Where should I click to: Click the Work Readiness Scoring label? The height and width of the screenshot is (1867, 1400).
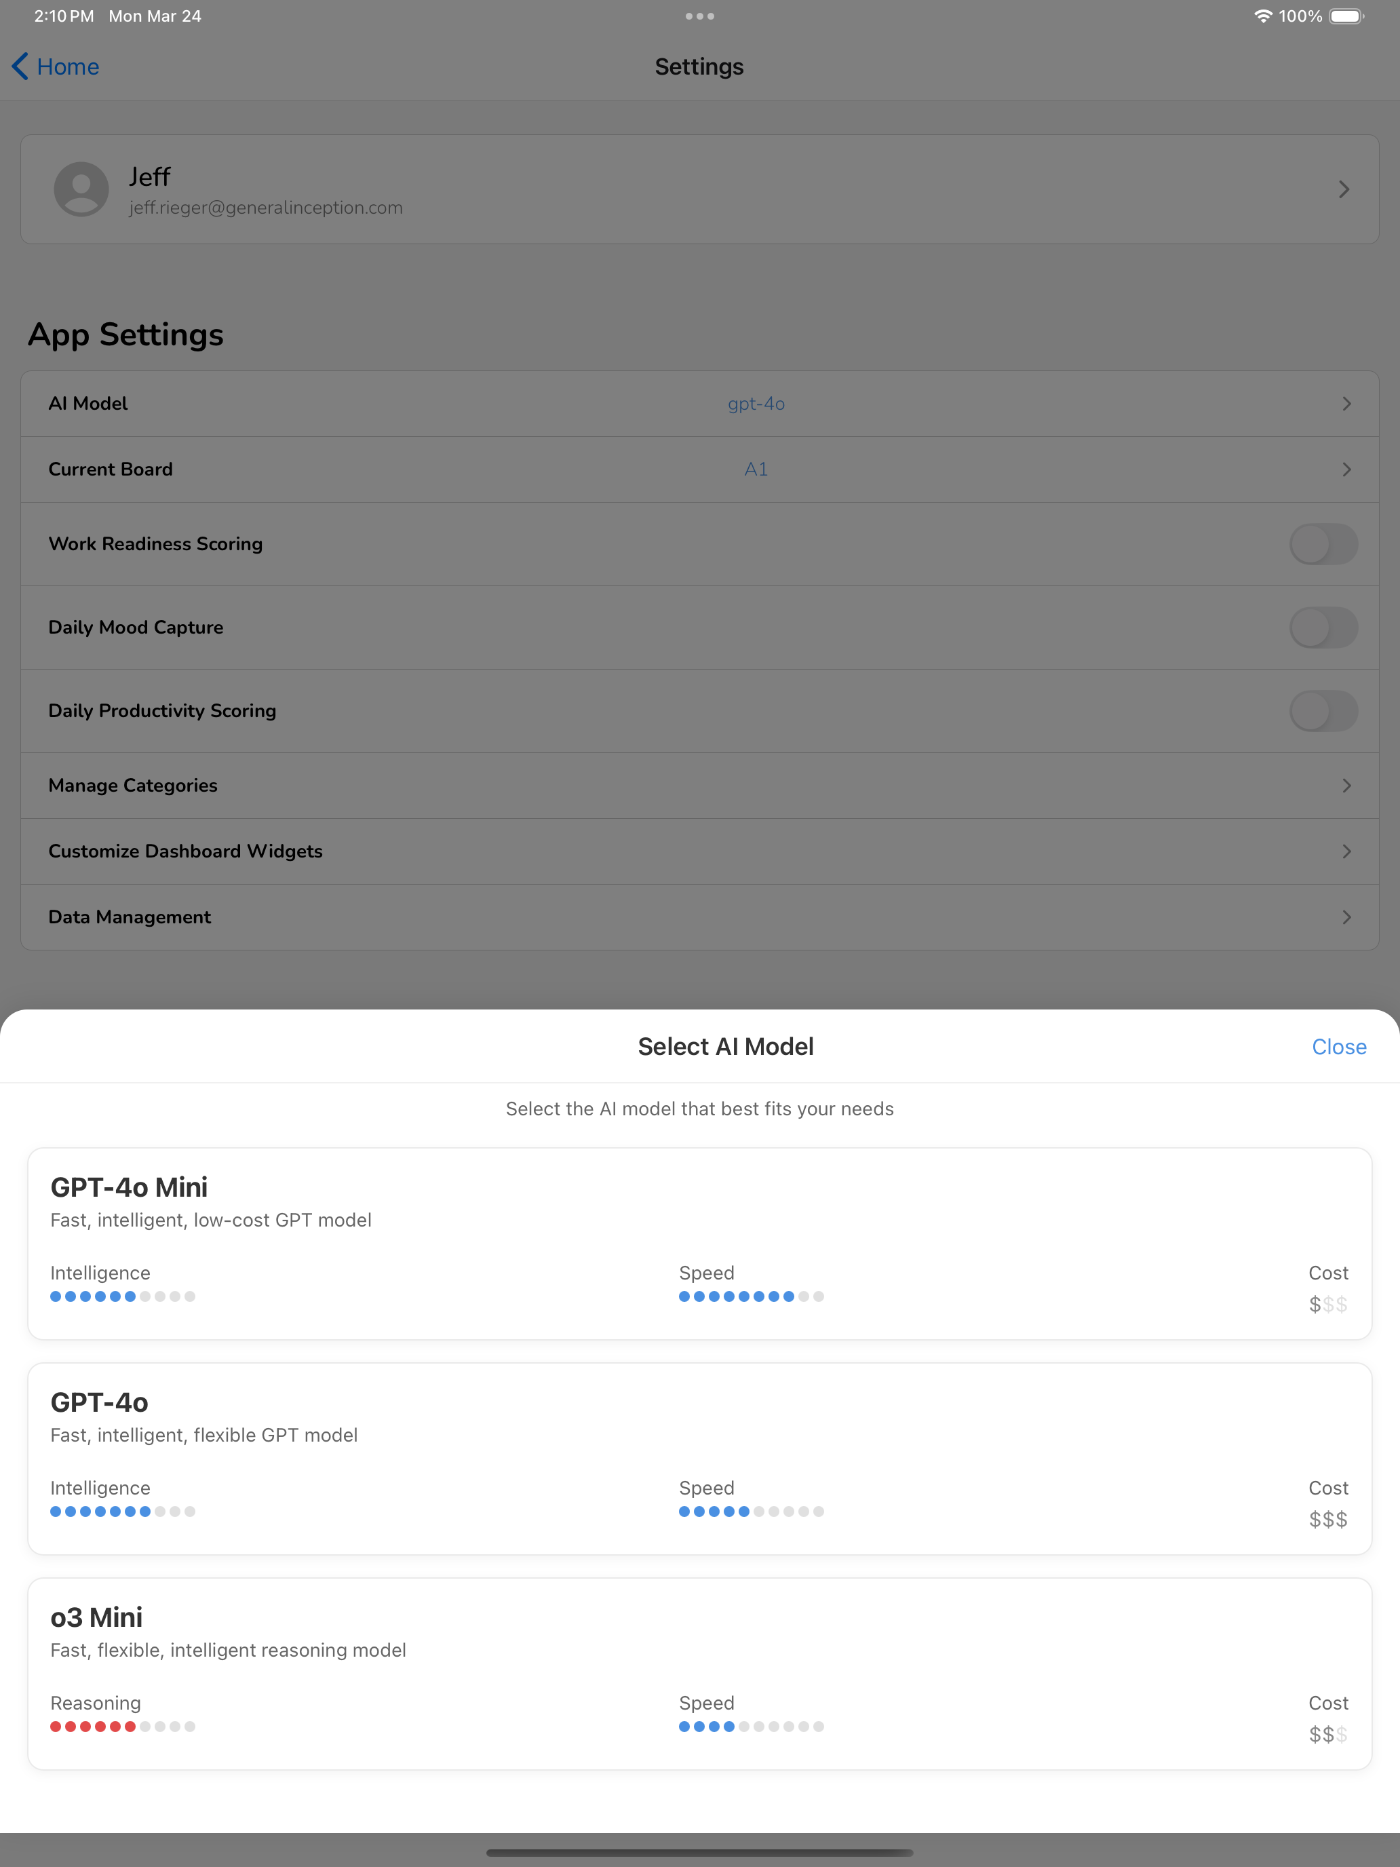(155, 544)
